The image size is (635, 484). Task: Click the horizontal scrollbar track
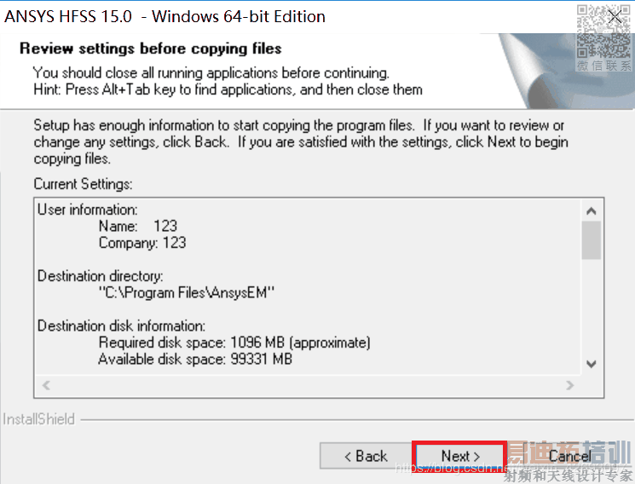(x=307, y=385)
